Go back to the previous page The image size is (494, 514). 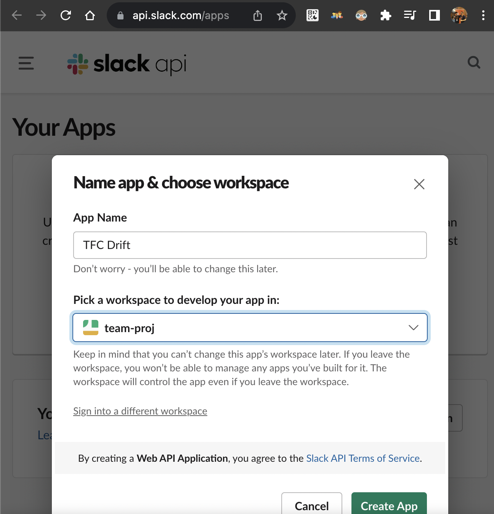(17, 15)
